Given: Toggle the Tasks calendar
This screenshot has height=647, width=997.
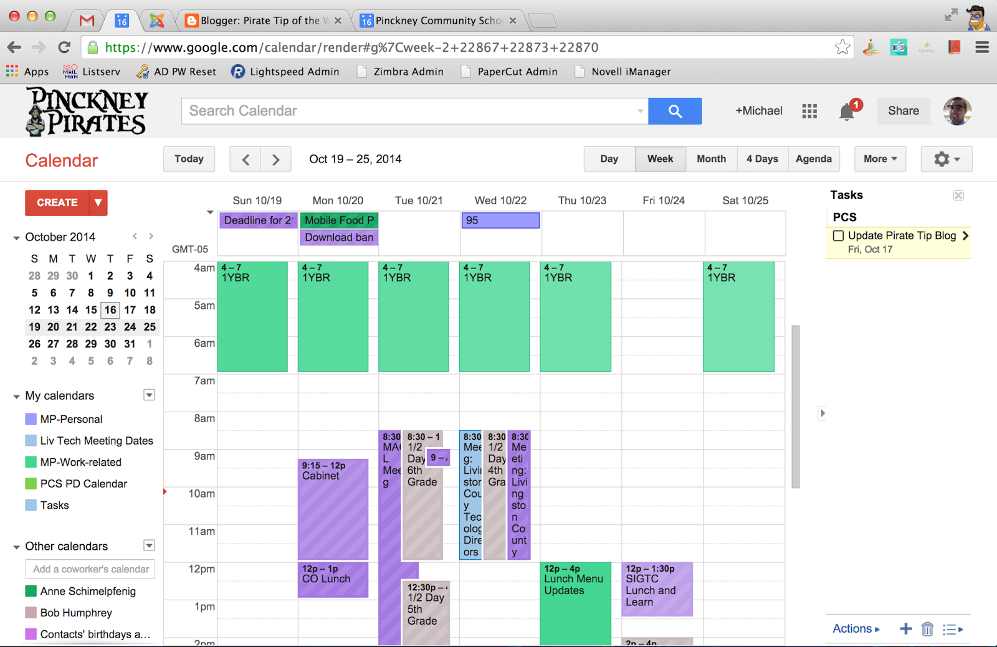Looking at the screenshot, I should point(31,505).
